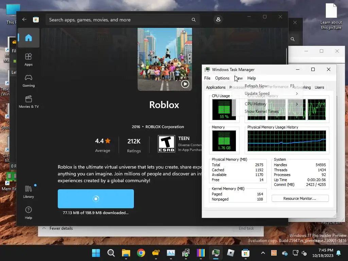Open Learn about this picture desktop icon
The width and height of the screenshot is (348, 261).
(331, 17)
